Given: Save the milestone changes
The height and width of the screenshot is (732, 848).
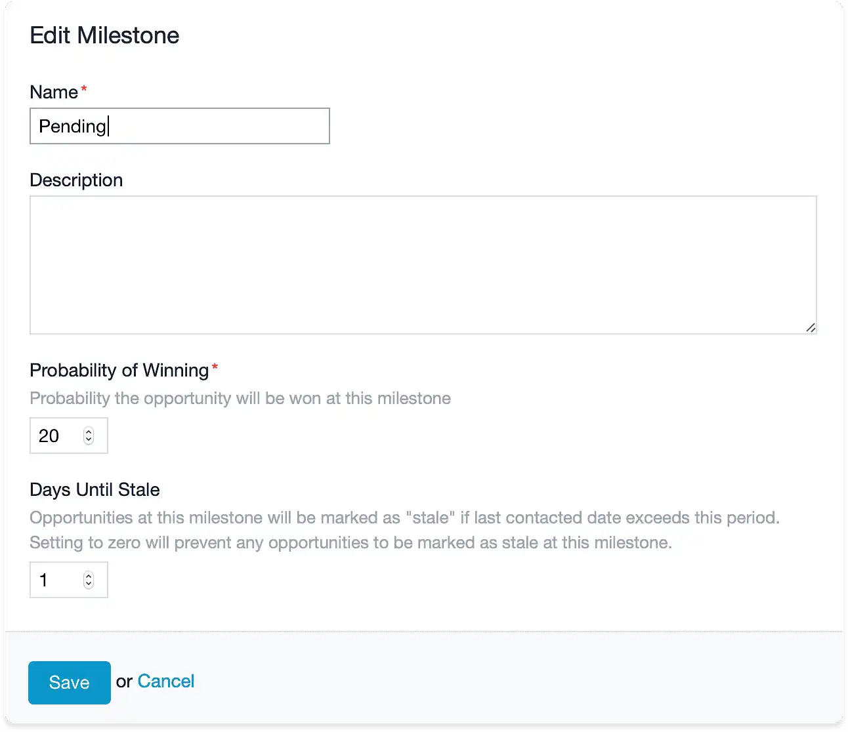Looking at the screenshot, I should click(x=70, y=682).
